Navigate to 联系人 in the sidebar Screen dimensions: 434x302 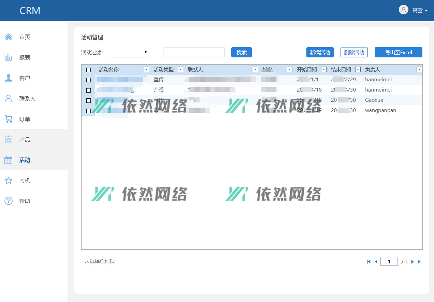pos(27,98)
